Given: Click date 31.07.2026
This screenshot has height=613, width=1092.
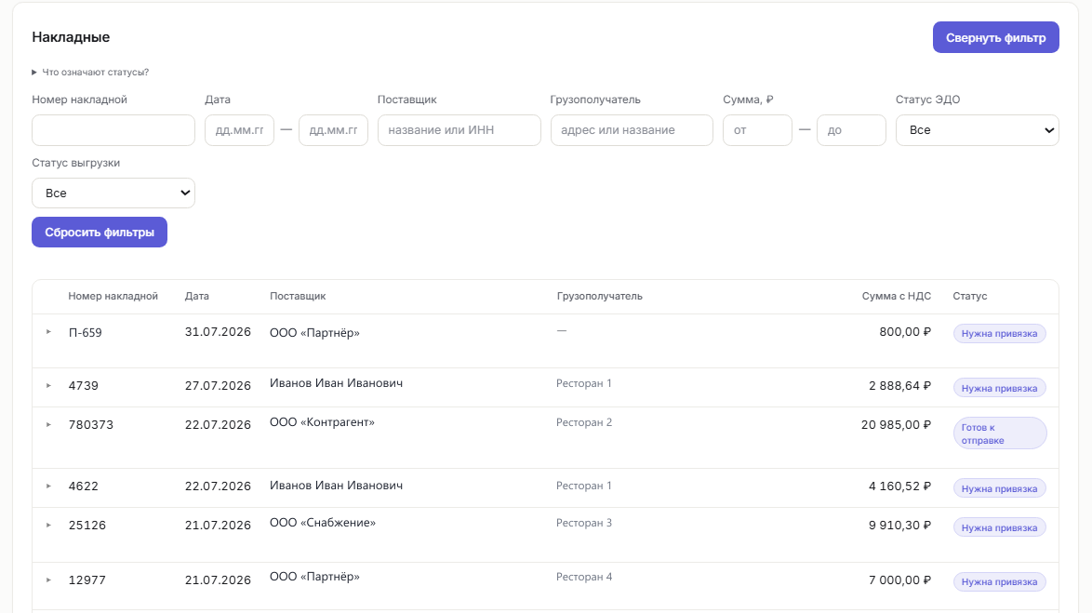Looking at the screenshot, I should tap(218, 331).
